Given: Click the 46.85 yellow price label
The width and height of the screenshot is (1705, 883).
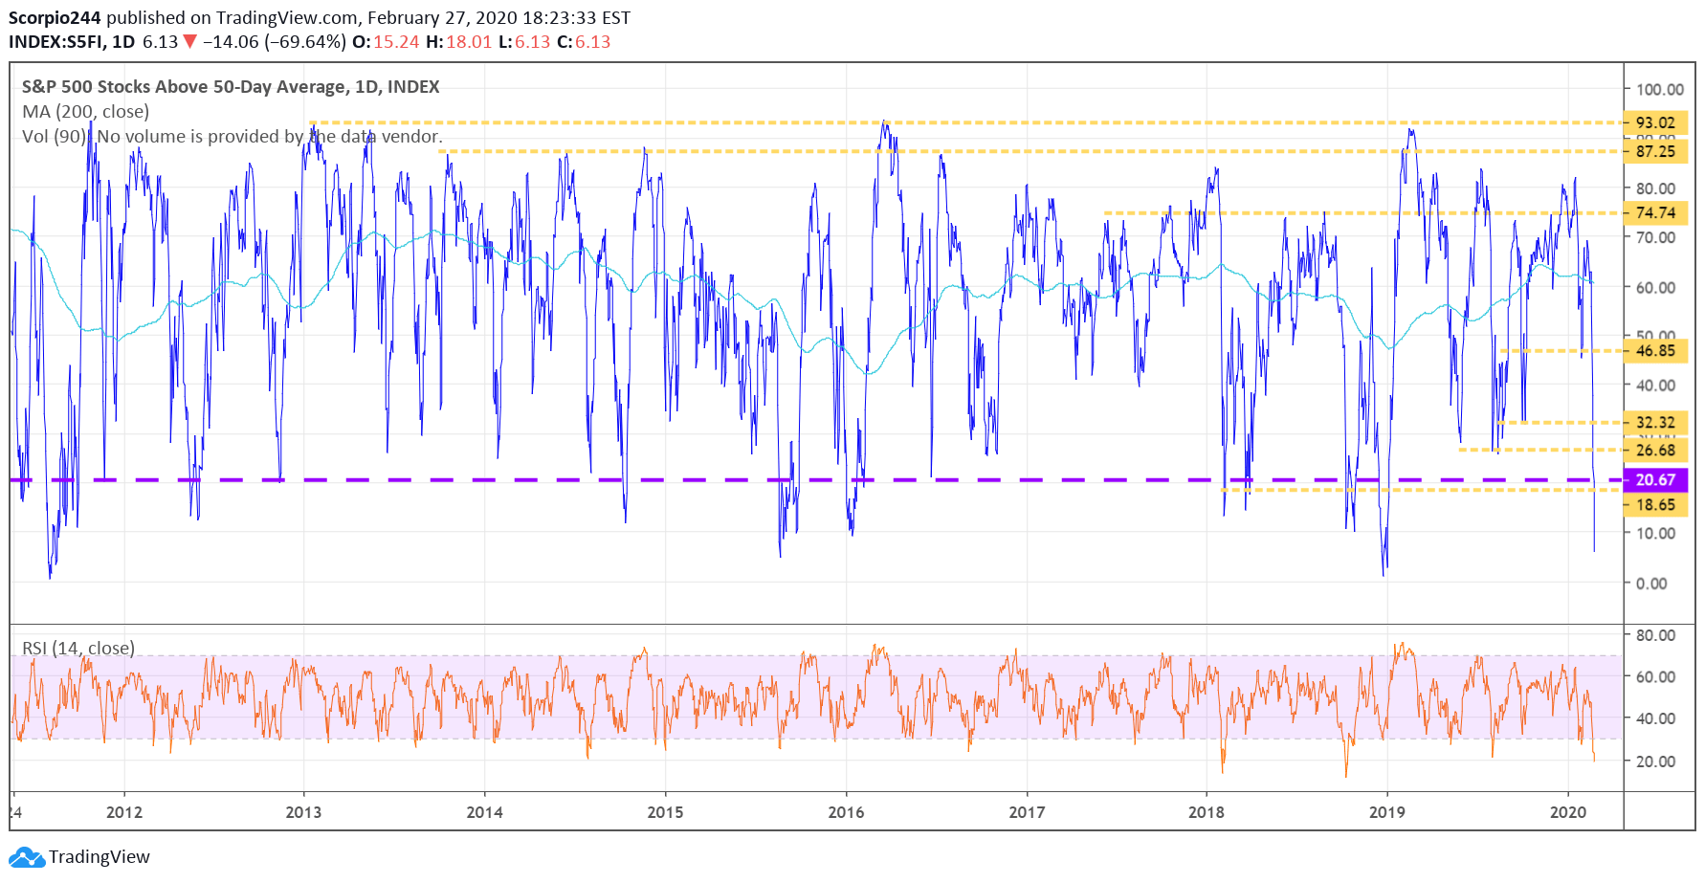Looking at the screenshot, I should coord(1656,351).
